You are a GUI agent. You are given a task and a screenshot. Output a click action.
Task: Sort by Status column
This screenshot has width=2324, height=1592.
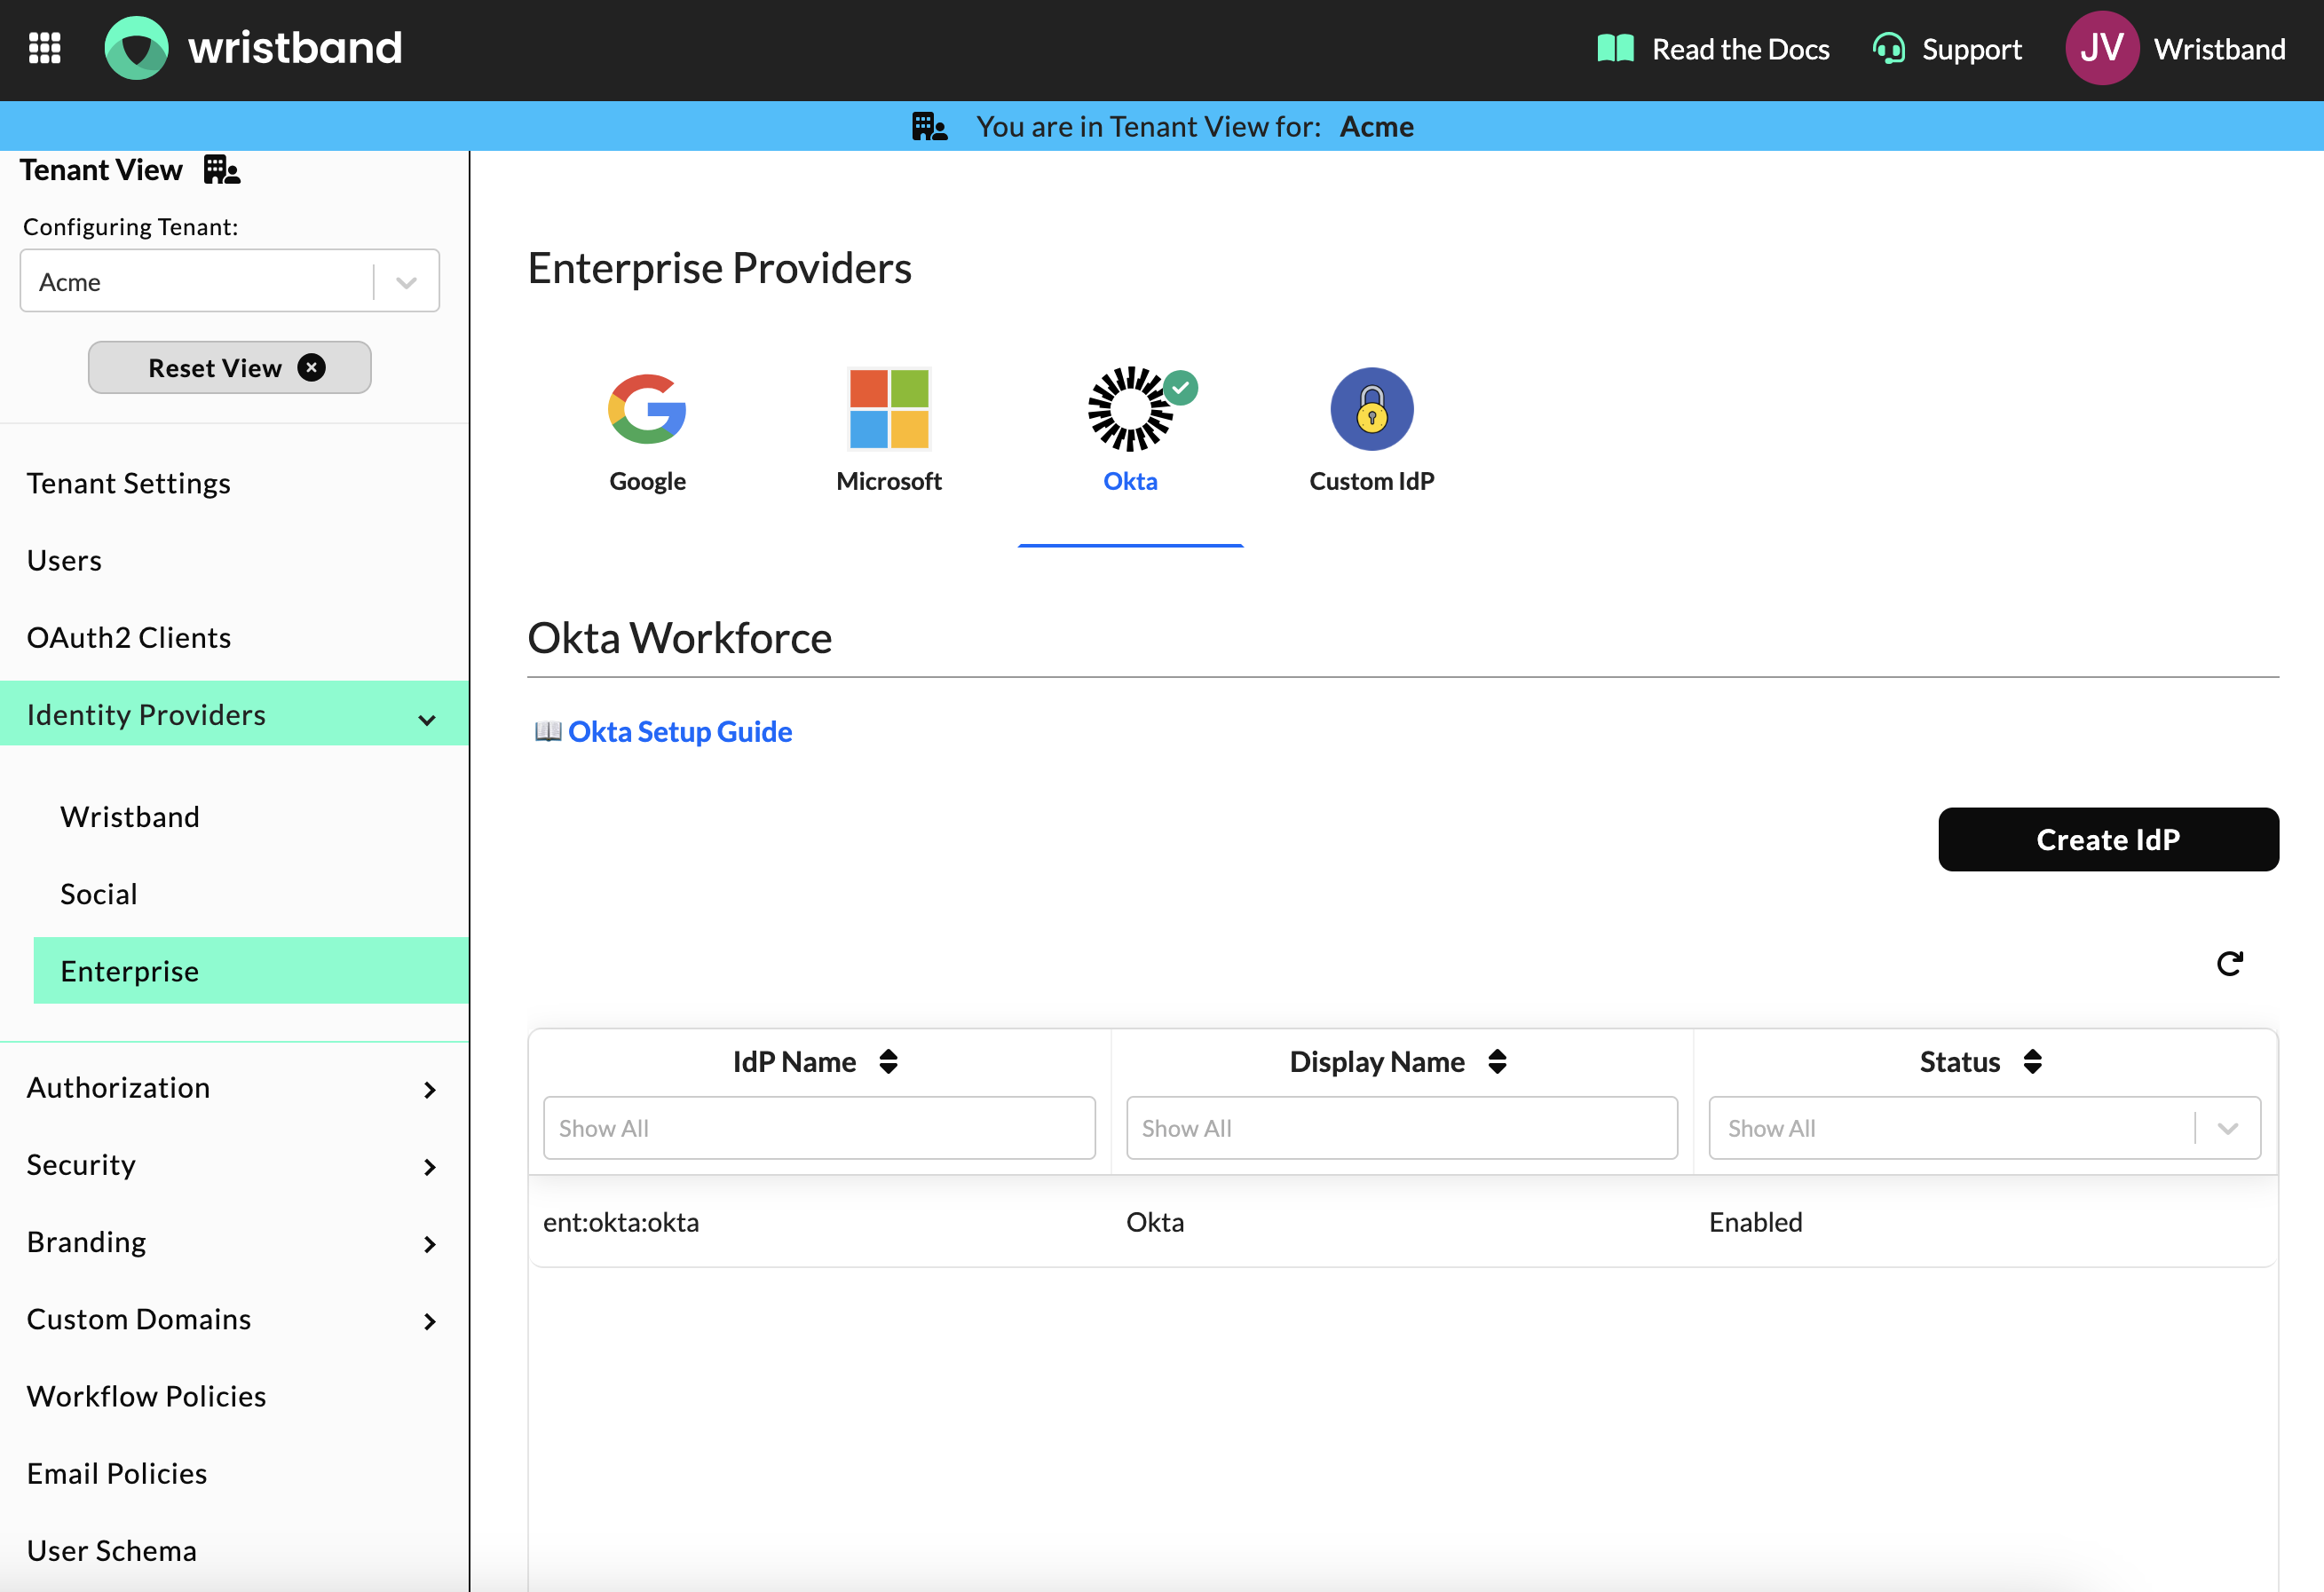[x=2032, y=1061]
